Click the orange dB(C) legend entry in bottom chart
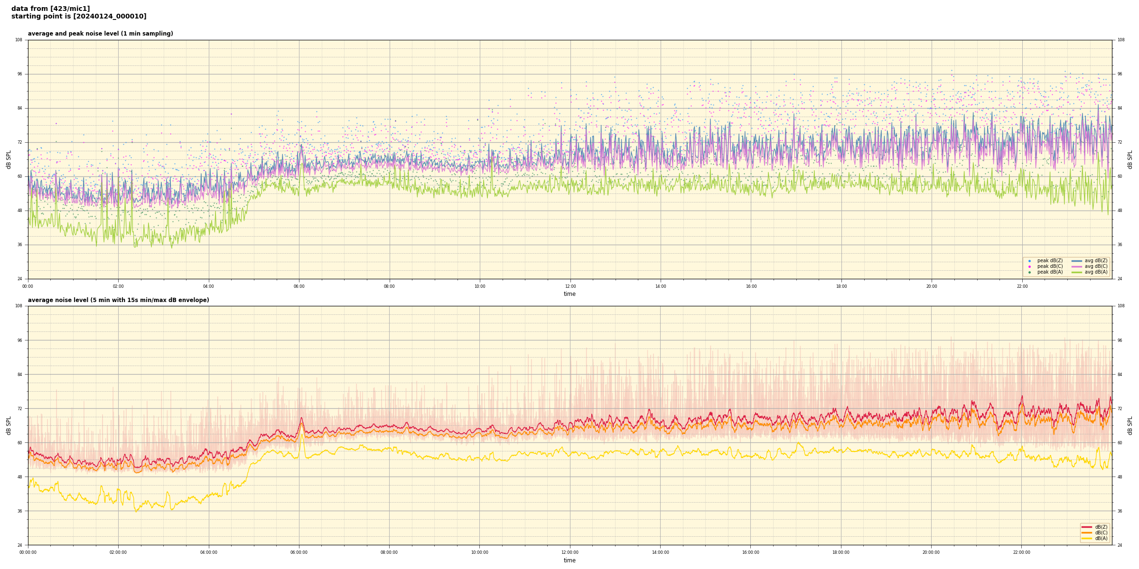Image resolution: width=1139 pixels, height=569 pixels. point(1094,532)
